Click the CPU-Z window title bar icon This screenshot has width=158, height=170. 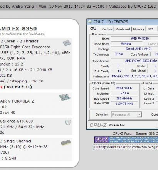[90, 22]
